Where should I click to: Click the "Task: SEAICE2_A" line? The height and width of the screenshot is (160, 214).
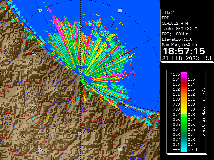(180, 29)
